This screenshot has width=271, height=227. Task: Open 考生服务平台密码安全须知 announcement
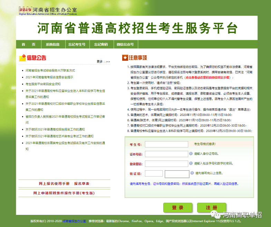(43, 84)
